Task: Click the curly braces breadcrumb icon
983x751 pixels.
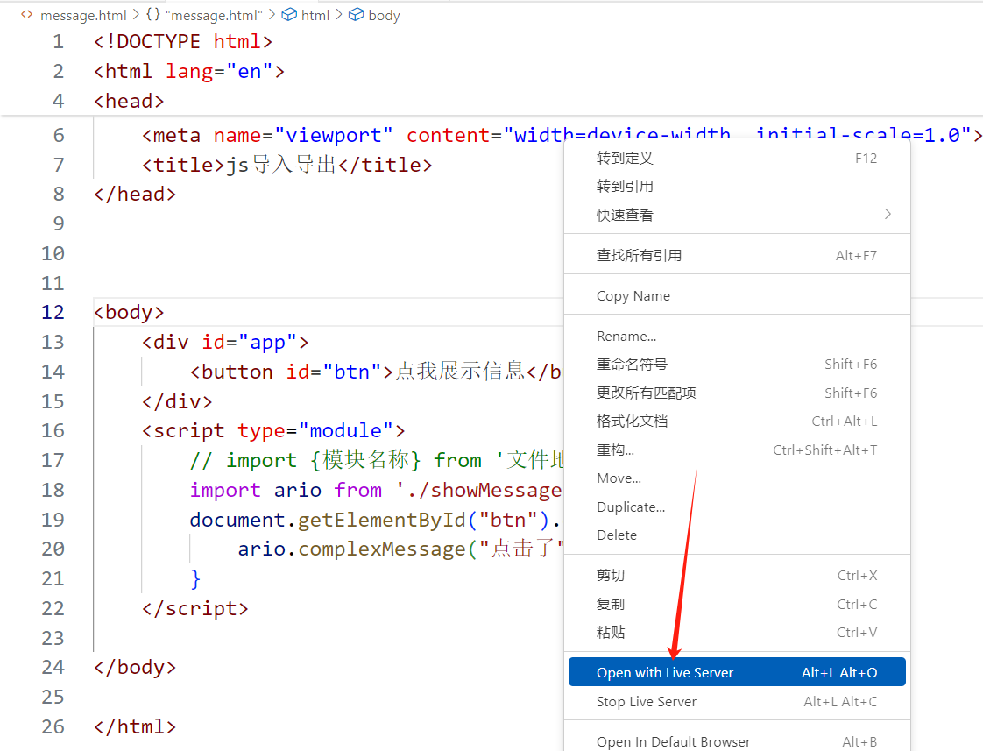Action: (153, 14)
